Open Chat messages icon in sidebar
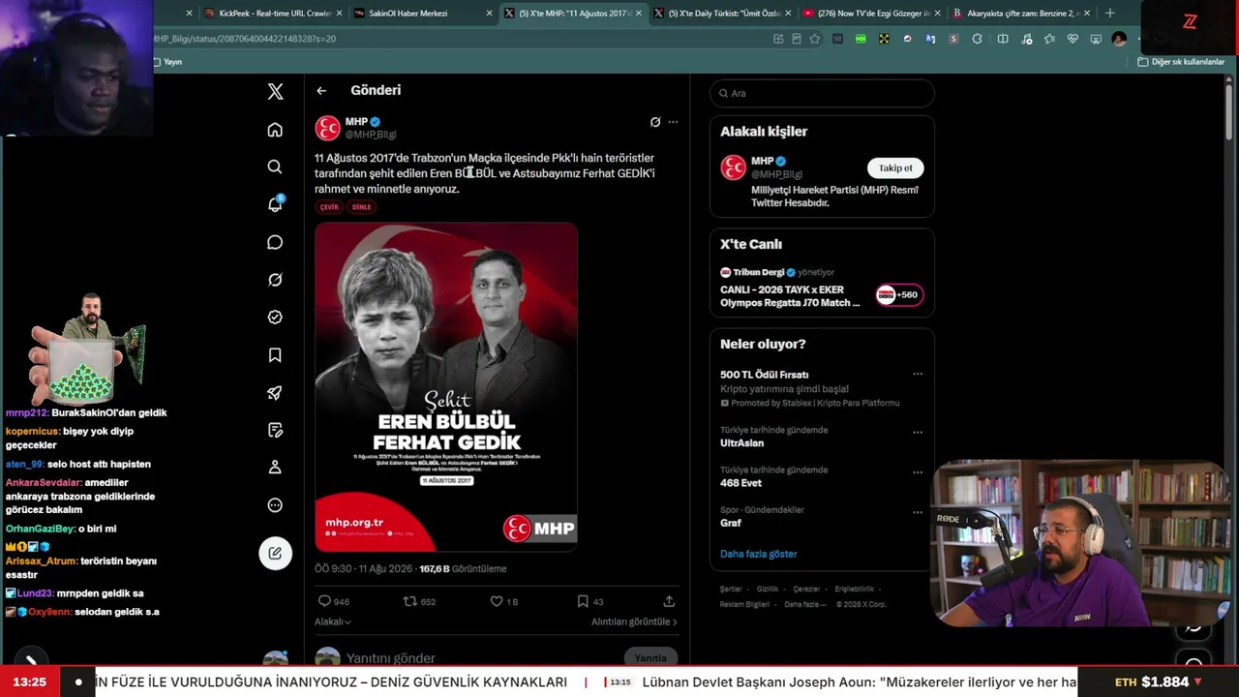Screen dimensions: 1239x697 [275, 242]
